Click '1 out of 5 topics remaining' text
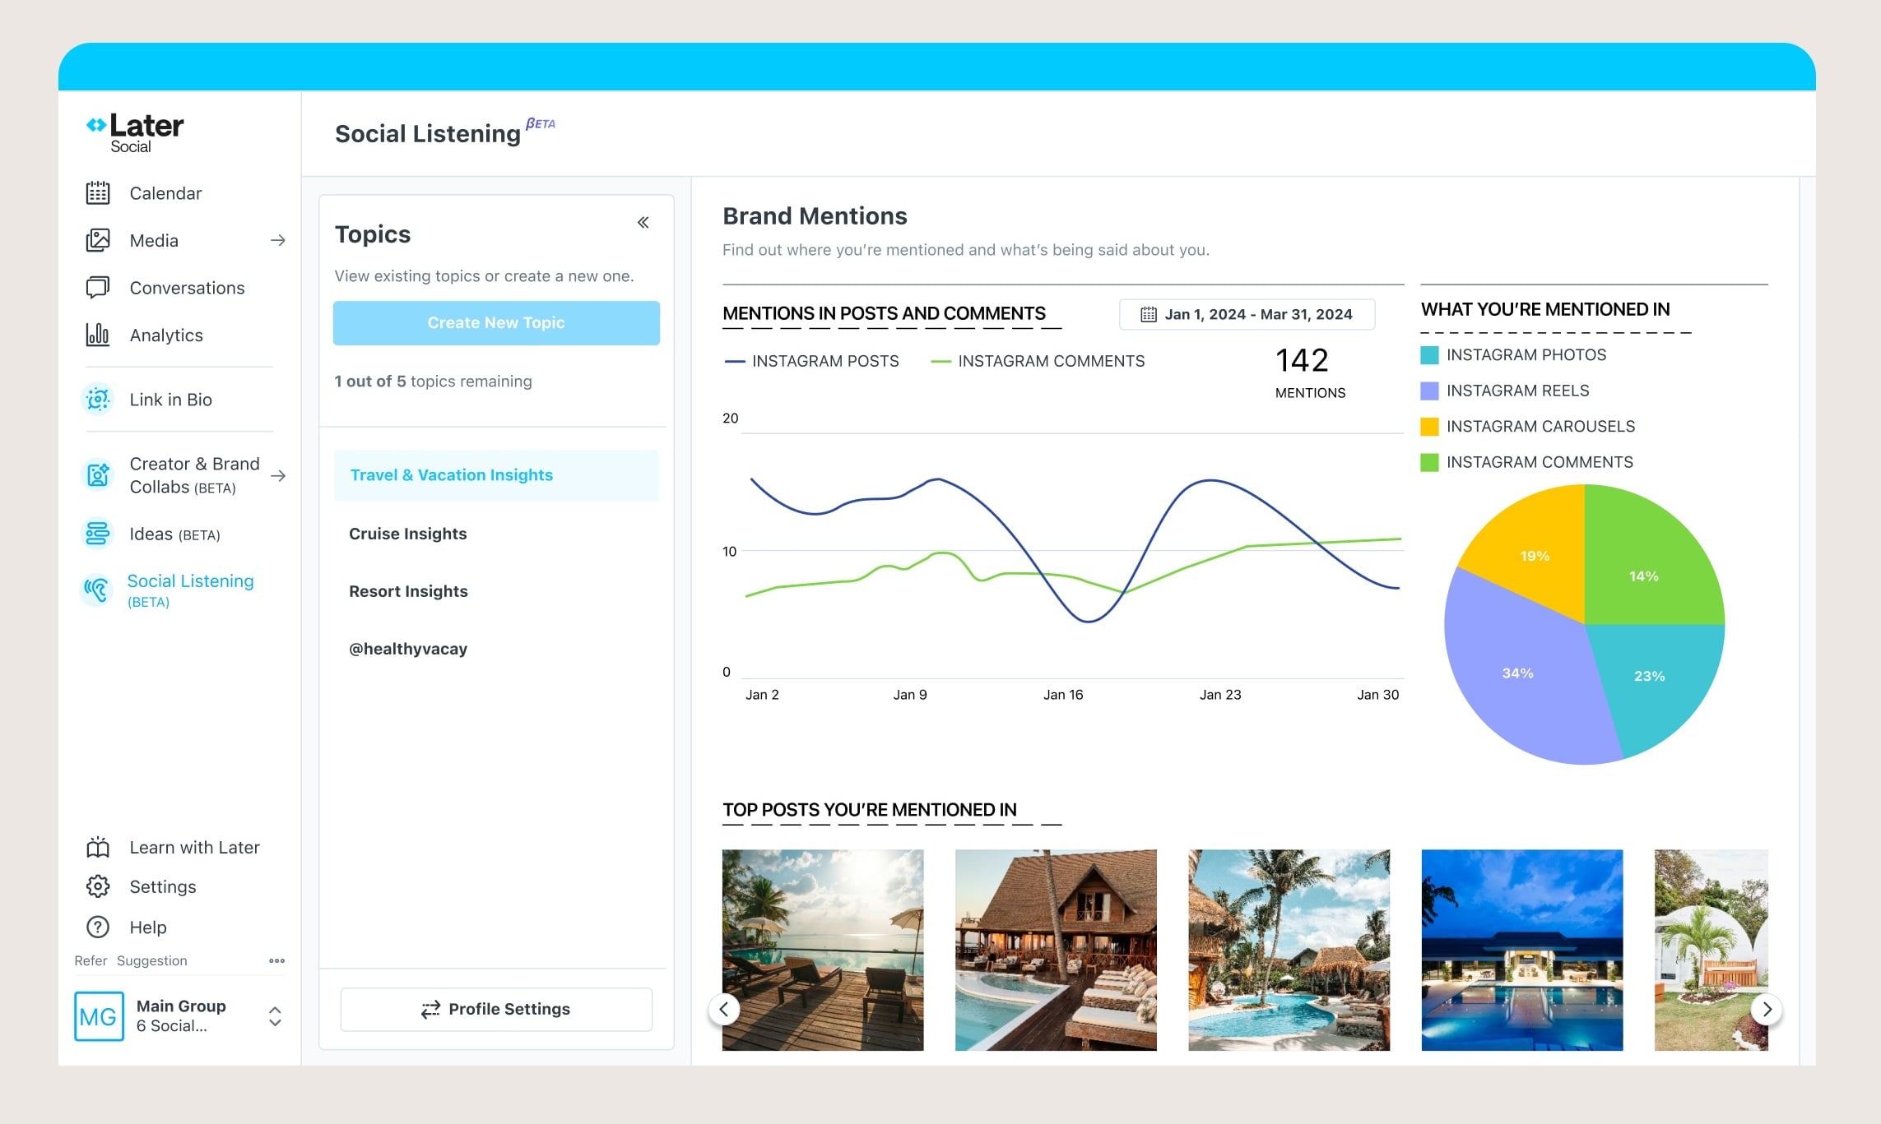This screenshot has width=1881, height=1124. [x=433, y=382]
